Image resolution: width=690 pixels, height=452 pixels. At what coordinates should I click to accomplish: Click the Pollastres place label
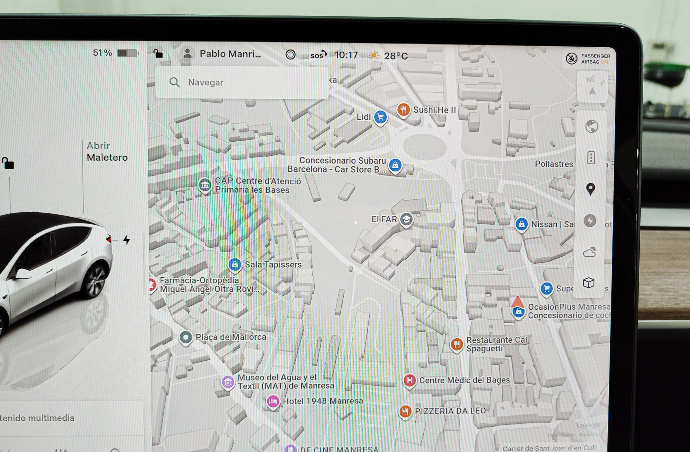click(554, 164)
